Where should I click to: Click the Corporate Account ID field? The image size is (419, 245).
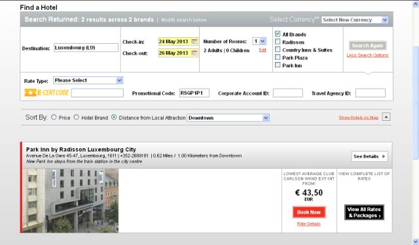[x=288, y=93]
